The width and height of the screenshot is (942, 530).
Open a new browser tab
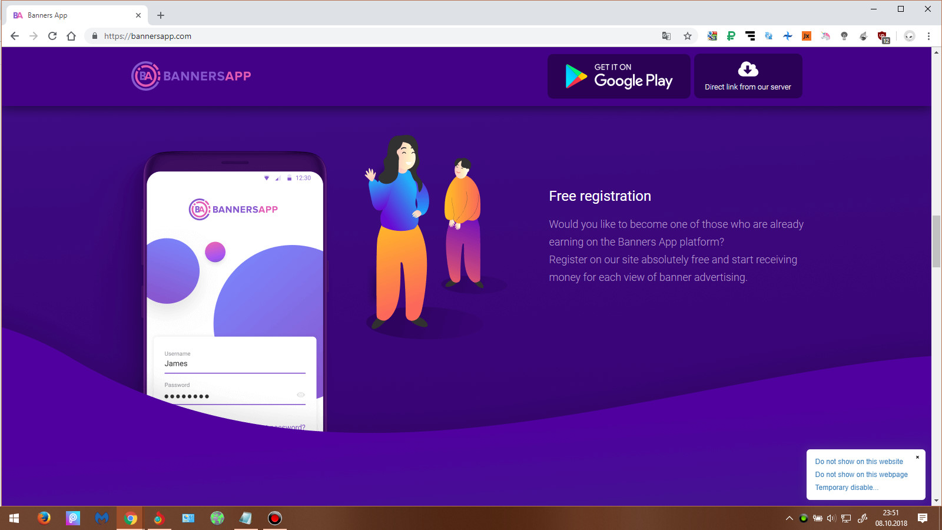(161, 15)
